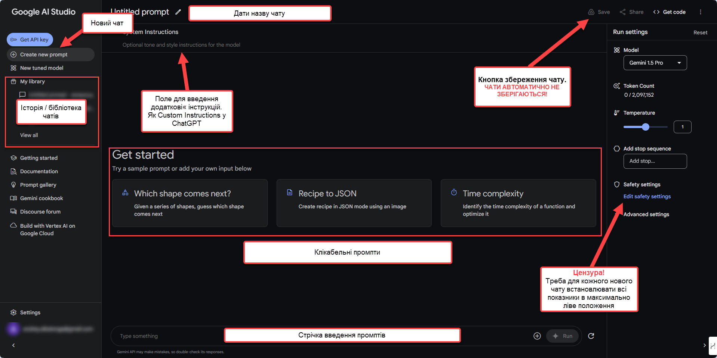Image resolution: width=717 pixels, height=358 pixels.
Task: Expand Advanced settings section
Action: [x=646, y=214]
